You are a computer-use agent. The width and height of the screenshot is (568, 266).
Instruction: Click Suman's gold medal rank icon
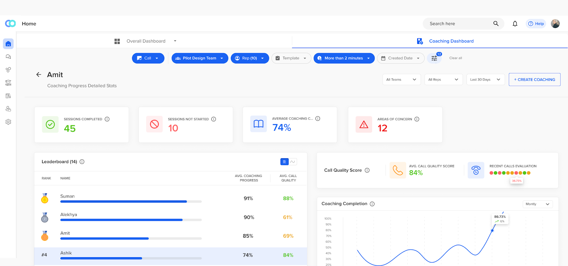(45, 198)
